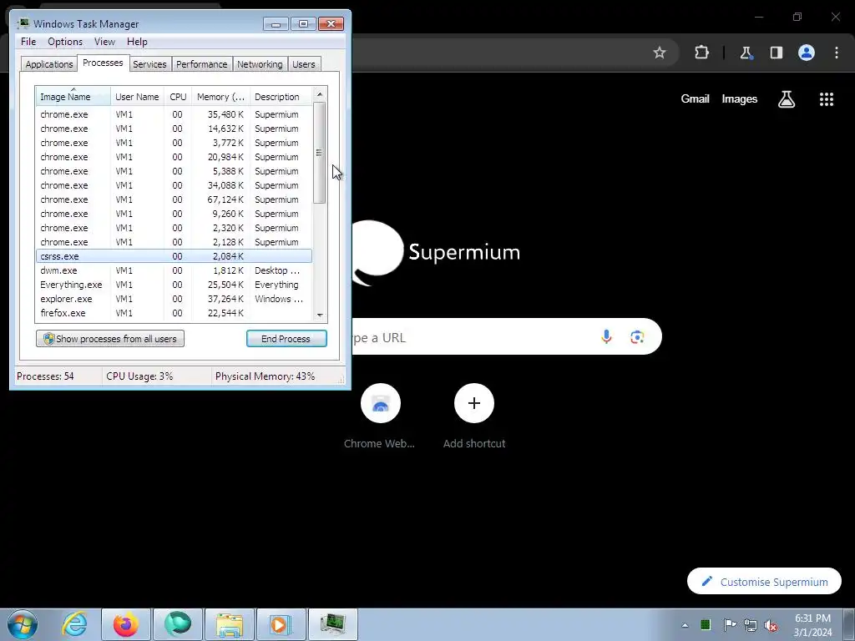This screenshot has height=641, width=855.
Task: Search by image with Lens icon
Action: coord(637,337)
